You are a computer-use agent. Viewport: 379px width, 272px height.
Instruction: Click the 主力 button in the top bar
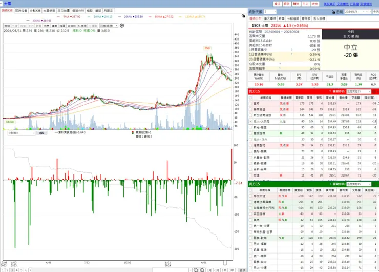[305, 4]
